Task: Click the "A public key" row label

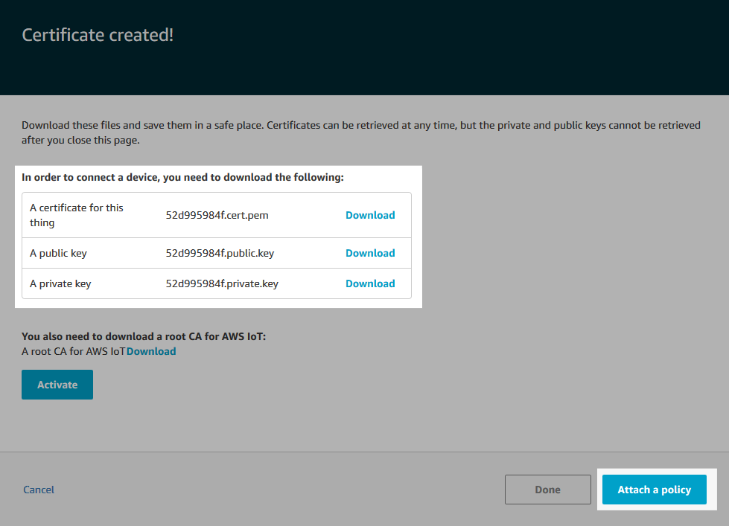Action: click(x=59, y=253)
